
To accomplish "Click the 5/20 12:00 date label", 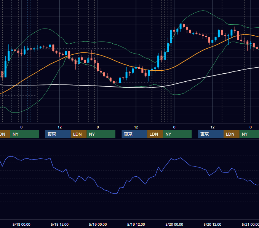I will [x=213, y=224].
